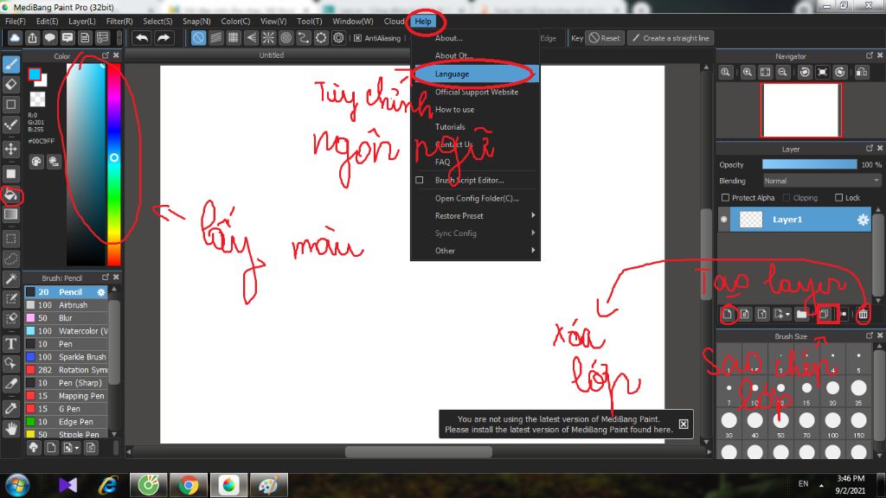Click the Undo arrow in the toolbar
Viewport: 886px width, 498px height.
[x=141, y=37]
